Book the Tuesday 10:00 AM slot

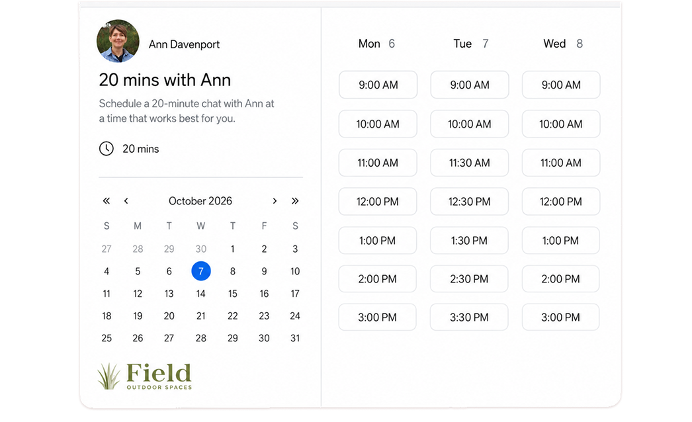tap(470, 124)
